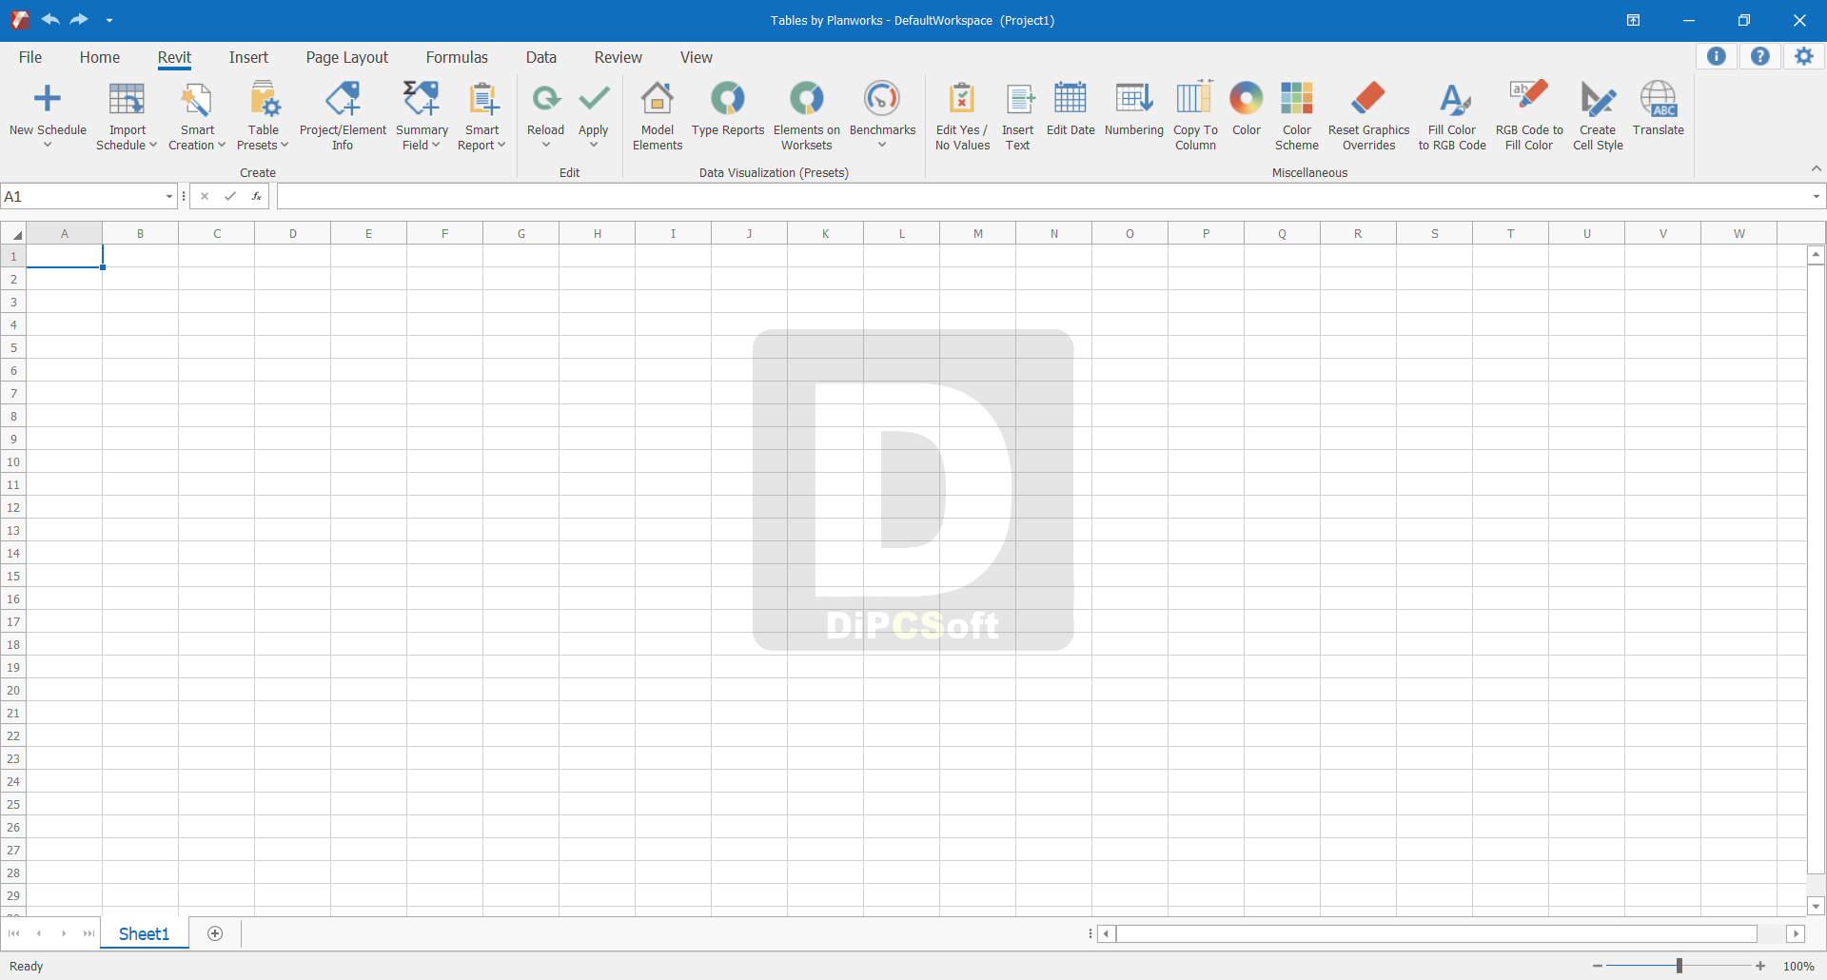Expand the formula bar
This screenshot has width=1827, height=980.
[x=1817, y=197]
